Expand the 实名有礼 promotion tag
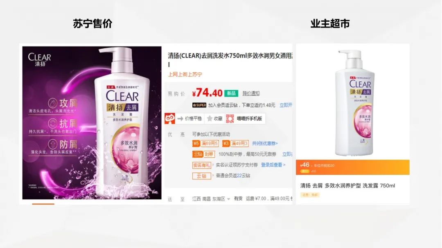The width and height of the screenshot is (442, 248). (x=201, y=165)
